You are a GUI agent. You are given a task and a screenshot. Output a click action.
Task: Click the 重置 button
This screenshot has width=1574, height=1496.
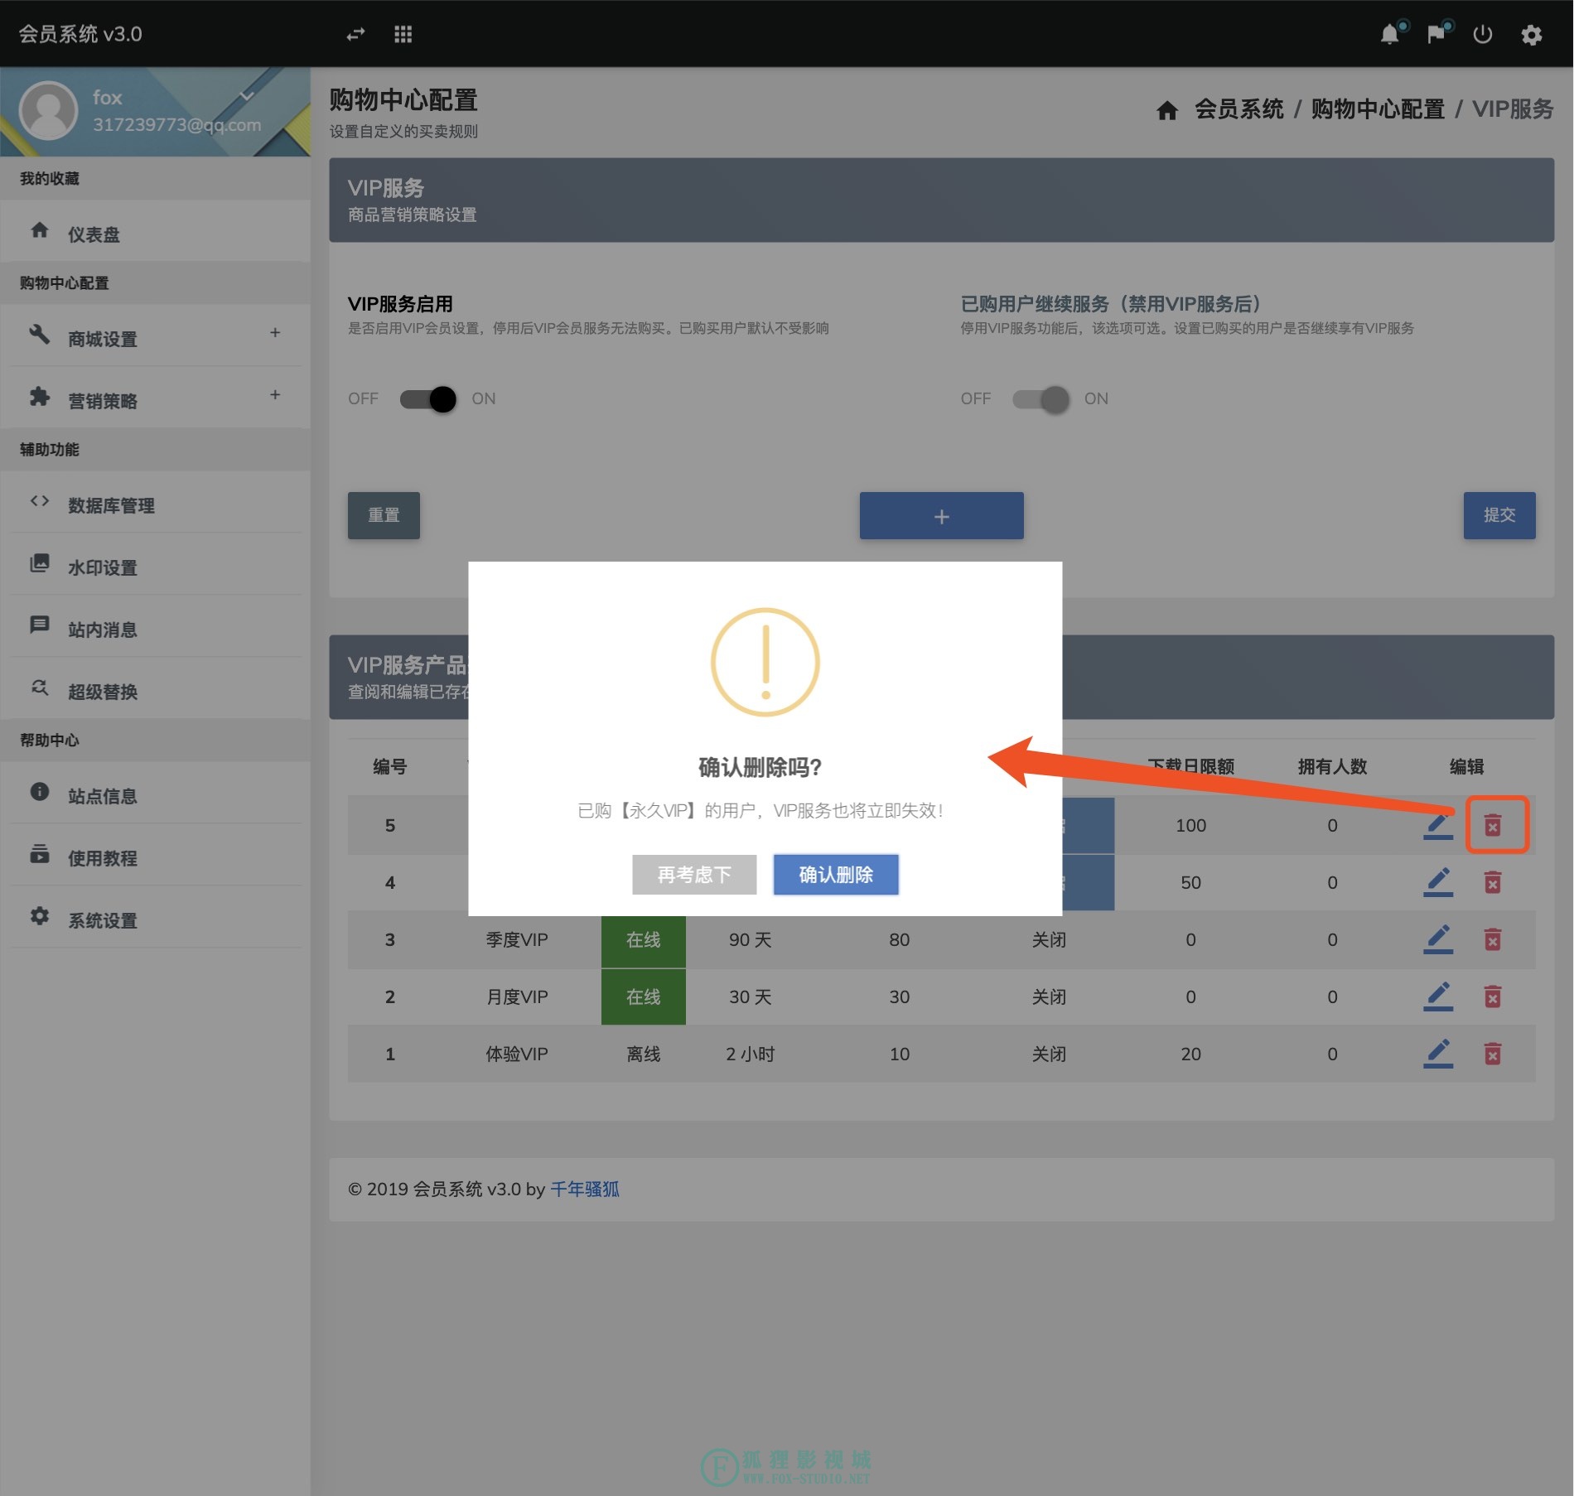tap(384, 515)
